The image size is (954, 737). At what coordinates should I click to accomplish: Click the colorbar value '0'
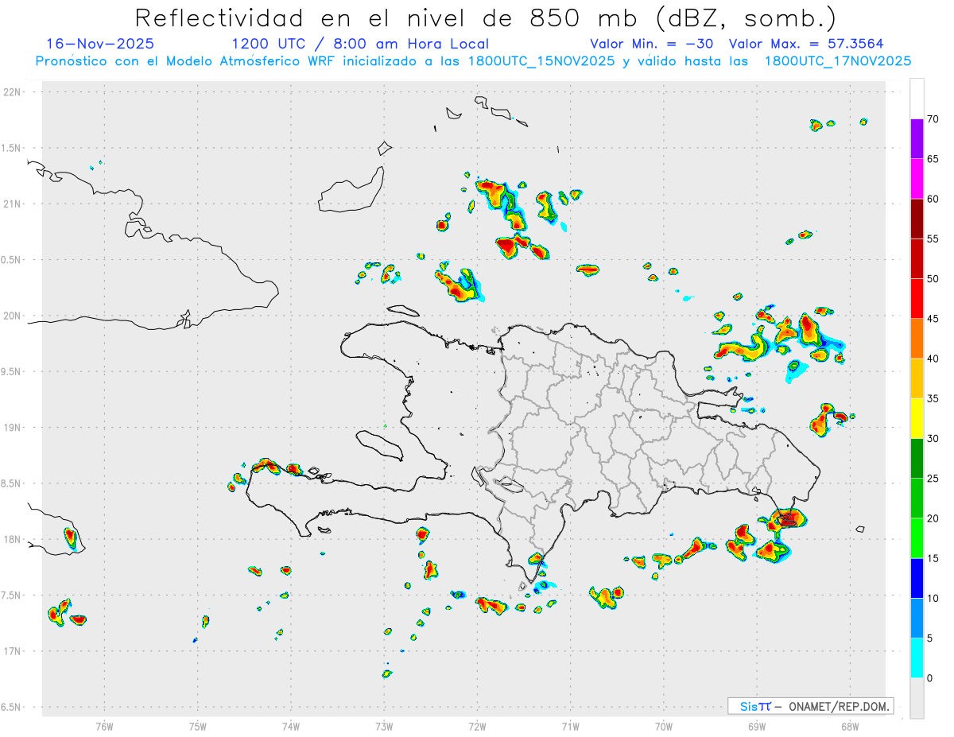tap(930, 678)
